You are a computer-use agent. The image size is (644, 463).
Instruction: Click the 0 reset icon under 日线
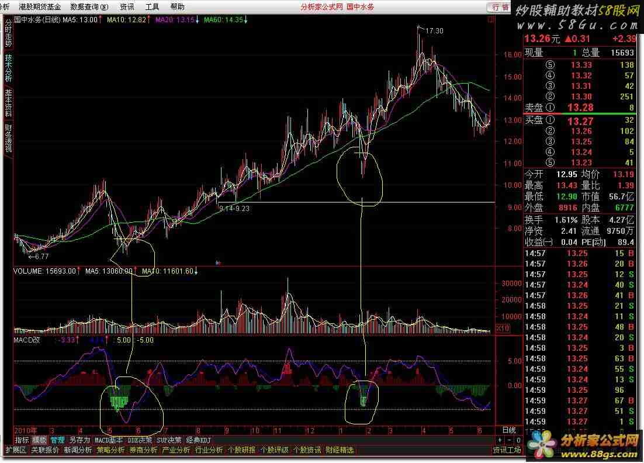point(518,440)
